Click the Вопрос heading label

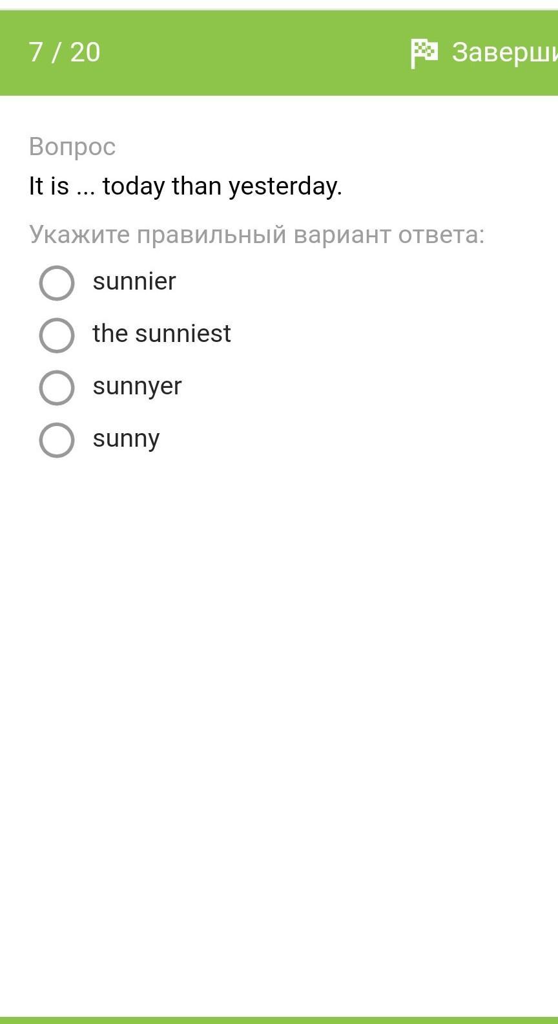[72, 147]
